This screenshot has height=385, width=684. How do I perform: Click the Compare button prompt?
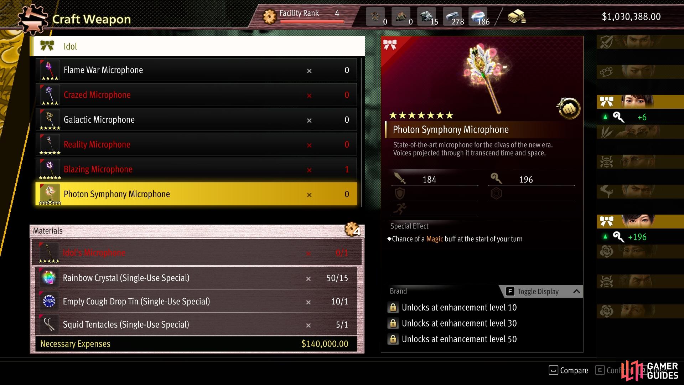569,370
